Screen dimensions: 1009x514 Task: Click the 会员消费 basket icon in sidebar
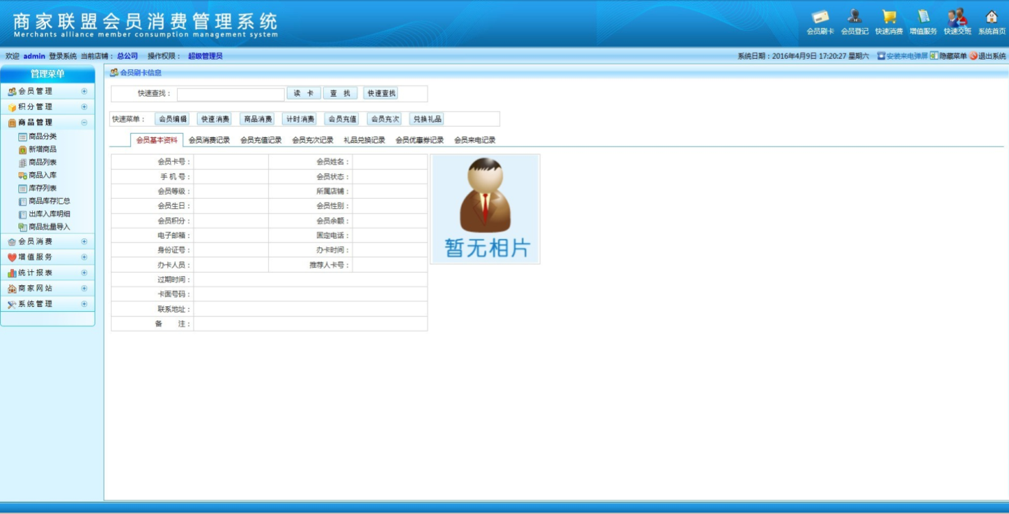pyautogui.click(x=12, y=242)
